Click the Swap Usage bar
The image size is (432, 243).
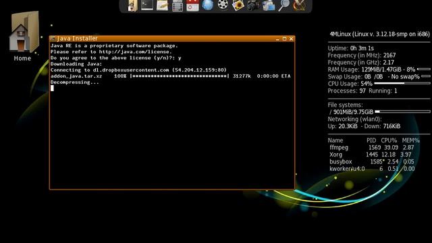426,76
